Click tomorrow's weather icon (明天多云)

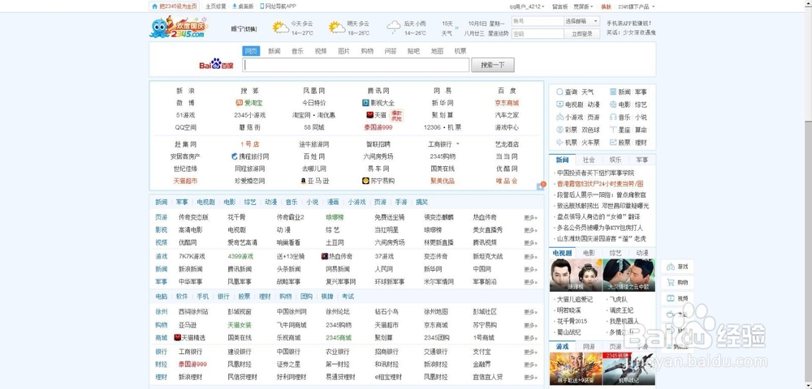click(x=337, y=28)
